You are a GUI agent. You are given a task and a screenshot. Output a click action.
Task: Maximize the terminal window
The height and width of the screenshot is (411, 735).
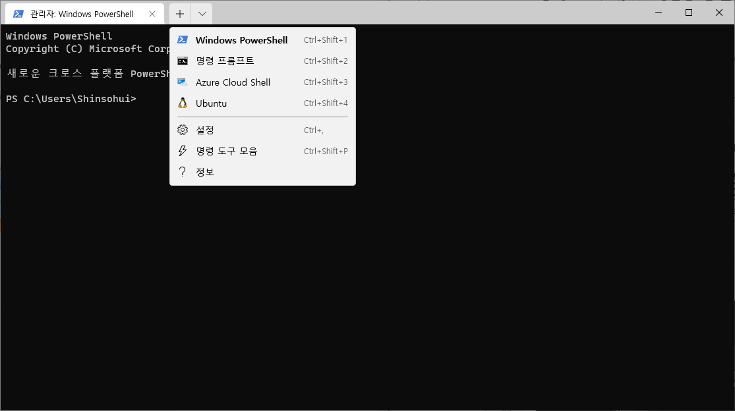[x=689, y=13]
